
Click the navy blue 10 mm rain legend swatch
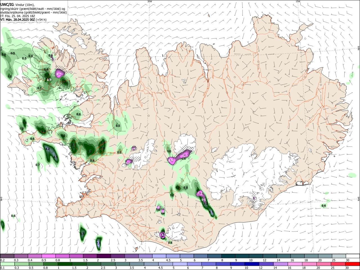(251, 264)
